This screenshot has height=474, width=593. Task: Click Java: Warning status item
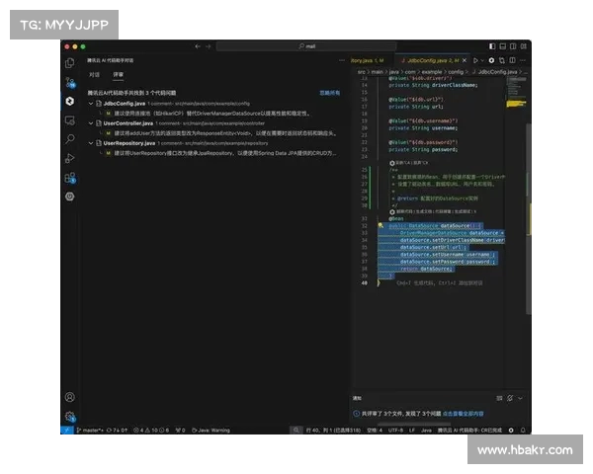click(x=212, y=431)
